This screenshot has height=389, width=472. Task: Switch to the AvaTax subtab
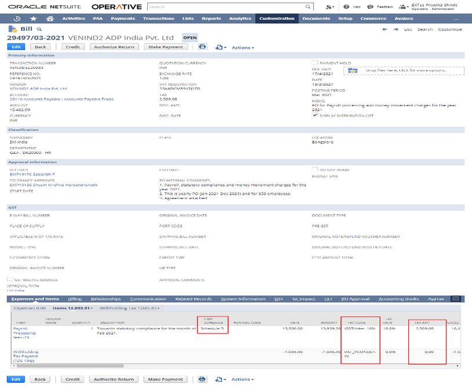click(x=436, y=299)
